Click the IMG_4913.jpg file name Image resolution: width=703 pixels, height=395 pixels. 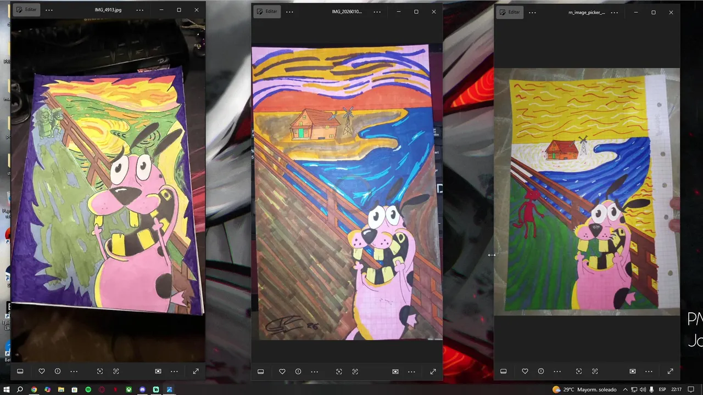tap(108, 10)
